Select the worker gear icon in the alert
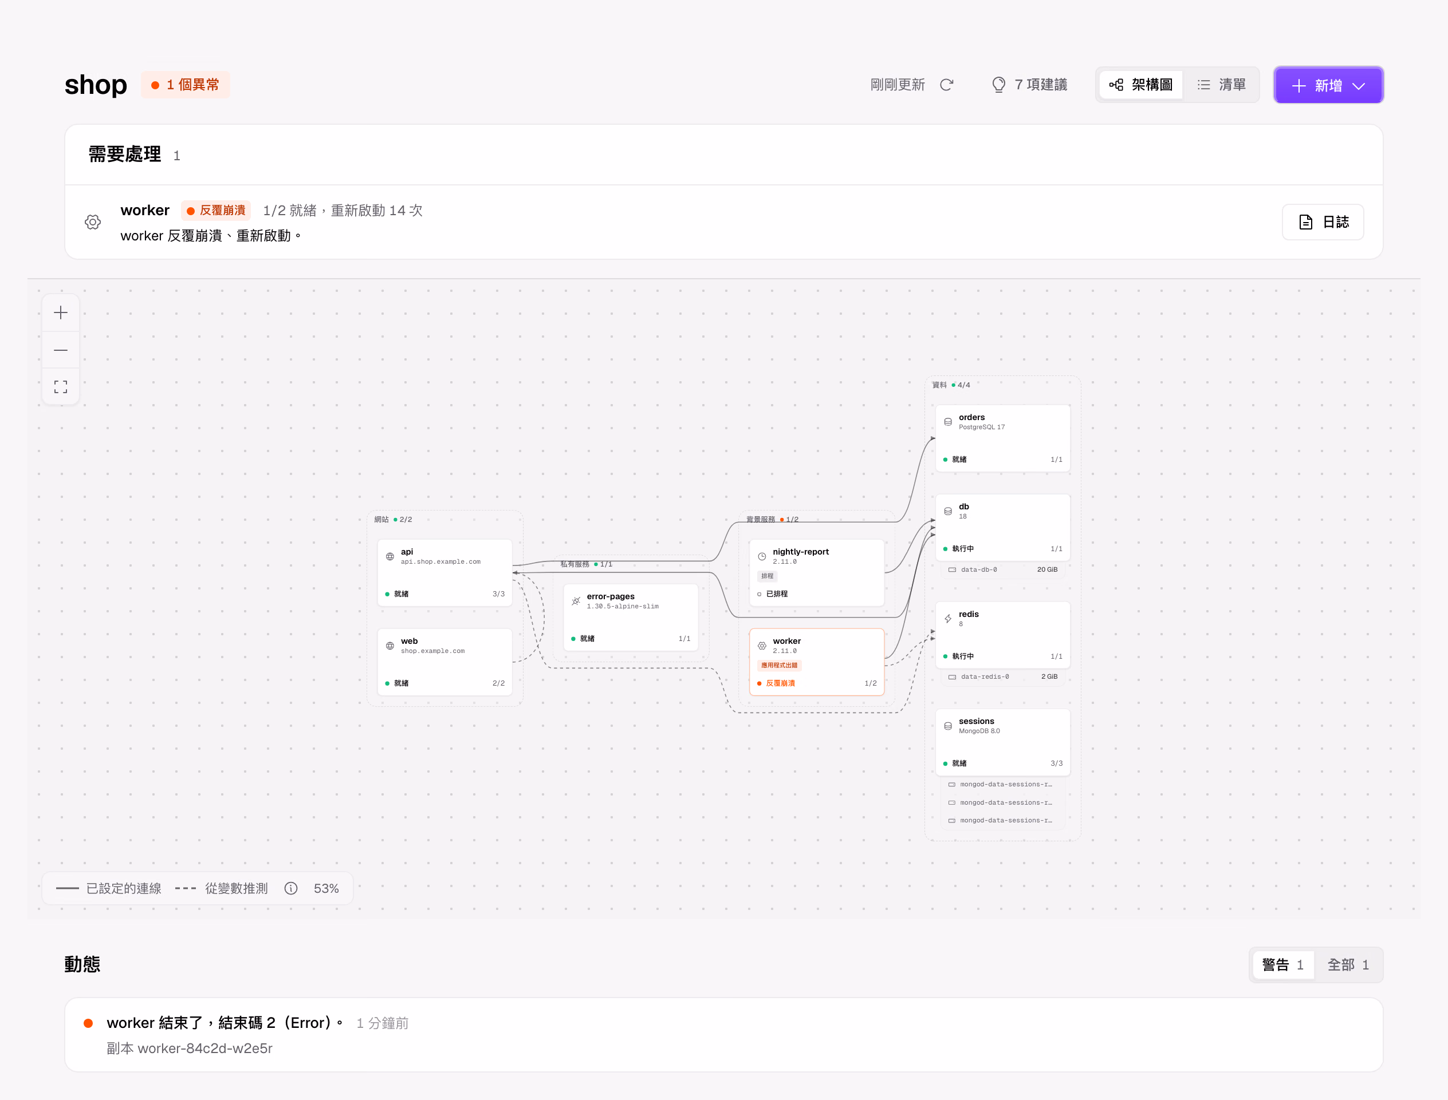This screenshot has width=1448, height=1100. point(93,222)
